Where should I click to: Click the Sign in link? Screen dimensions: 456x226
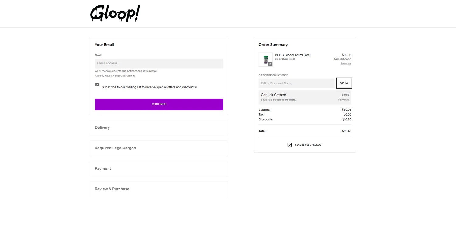(130, 76)
